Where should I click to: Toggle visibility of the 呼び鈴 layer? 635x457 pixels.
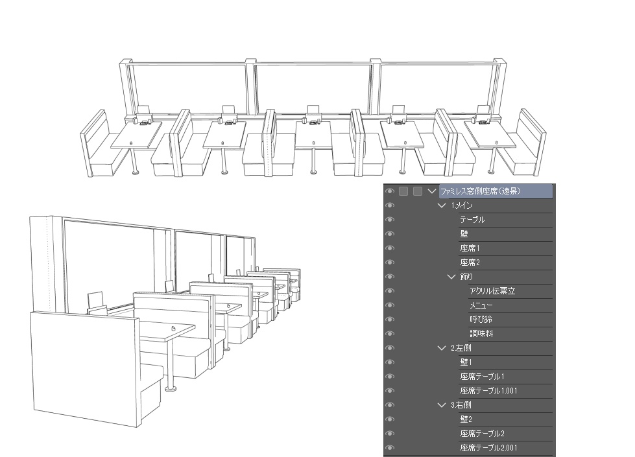click(x=389, y=320)
